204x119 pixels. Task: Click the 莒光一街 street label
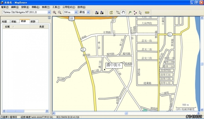tap(147, 41)
